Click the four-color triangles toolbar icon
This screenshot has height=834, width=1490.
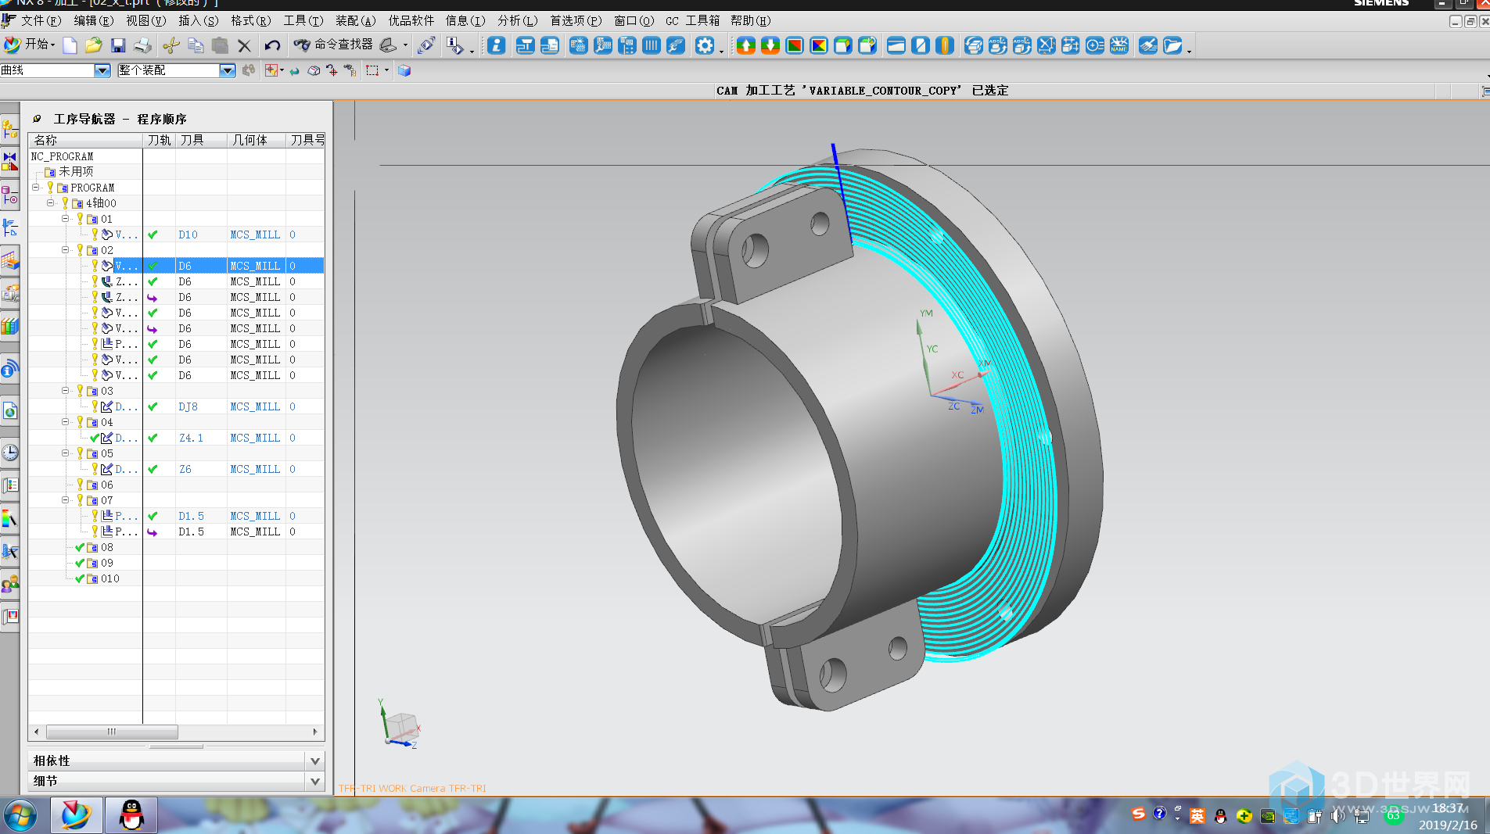click(819, 45)
